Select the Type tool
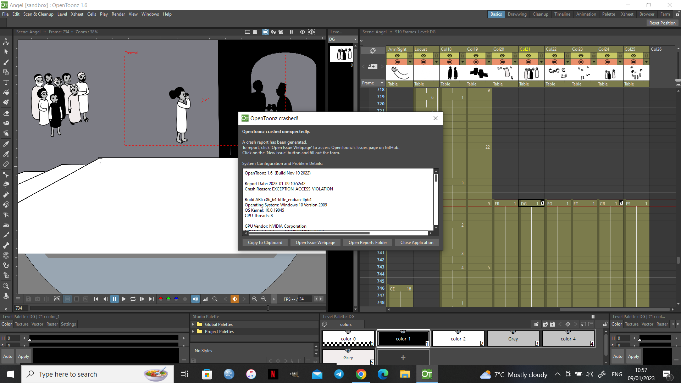The height and width of the screenshot is (383, 681). pyautogui.click(x=6, y=82)
